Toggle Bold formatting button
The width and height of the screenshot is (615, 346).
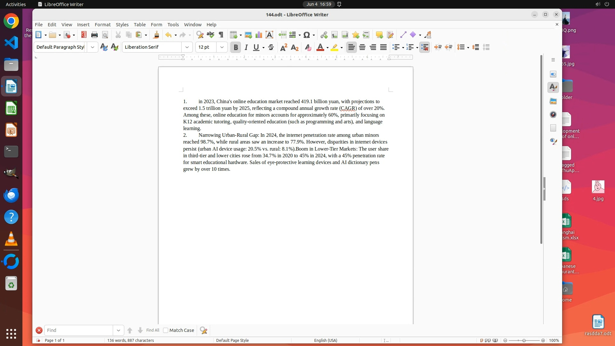pyautogui.click(x=236, y=47)
